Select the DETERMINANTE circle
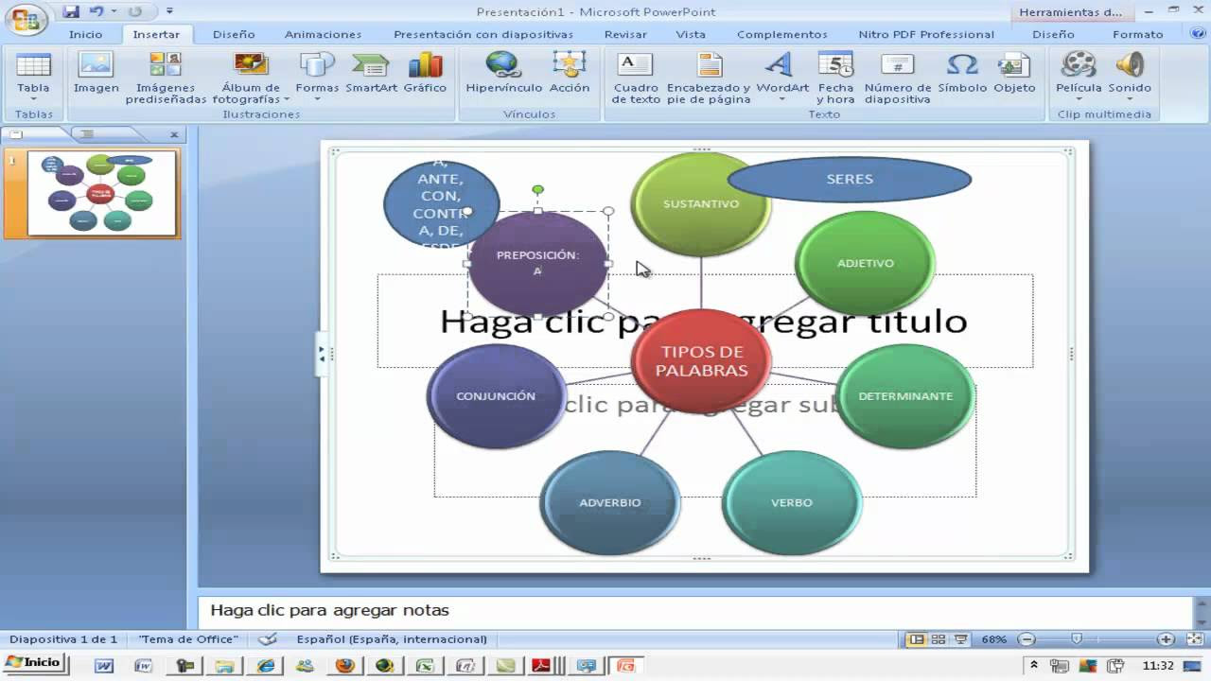 pos(905,396)
